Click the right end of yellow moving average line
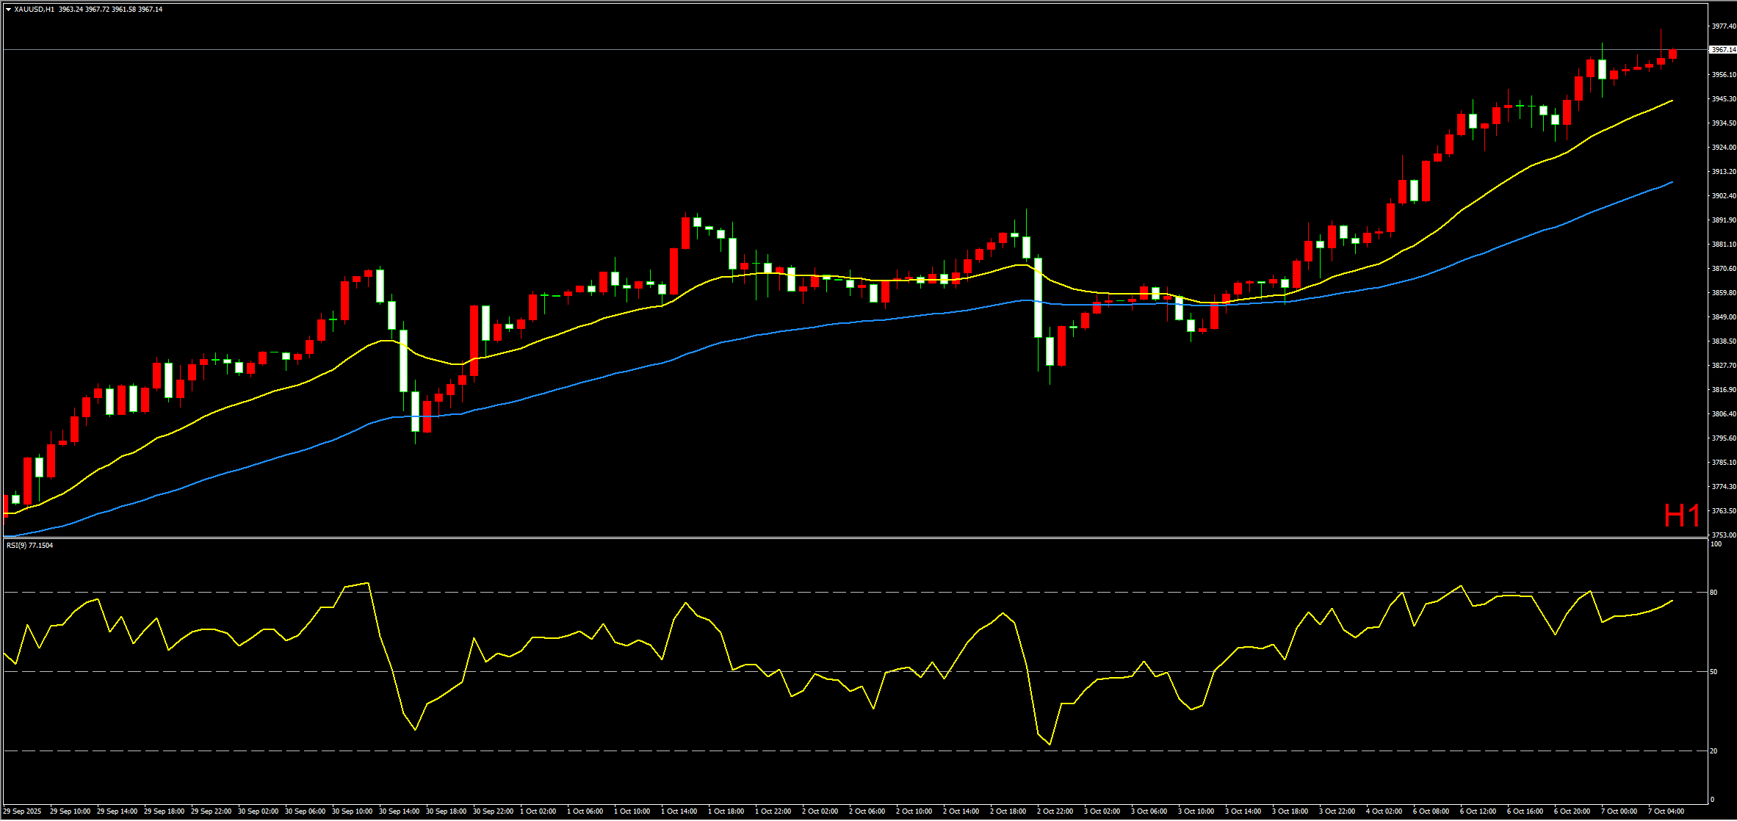Viewport: 1737px width, 821px height. coord(1672,101)
